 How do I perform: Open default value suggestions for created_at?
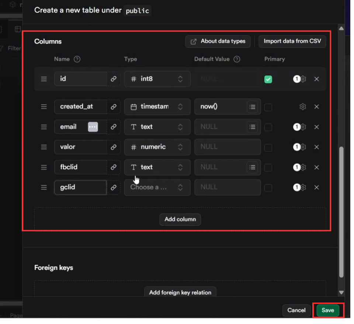point(252,107)
